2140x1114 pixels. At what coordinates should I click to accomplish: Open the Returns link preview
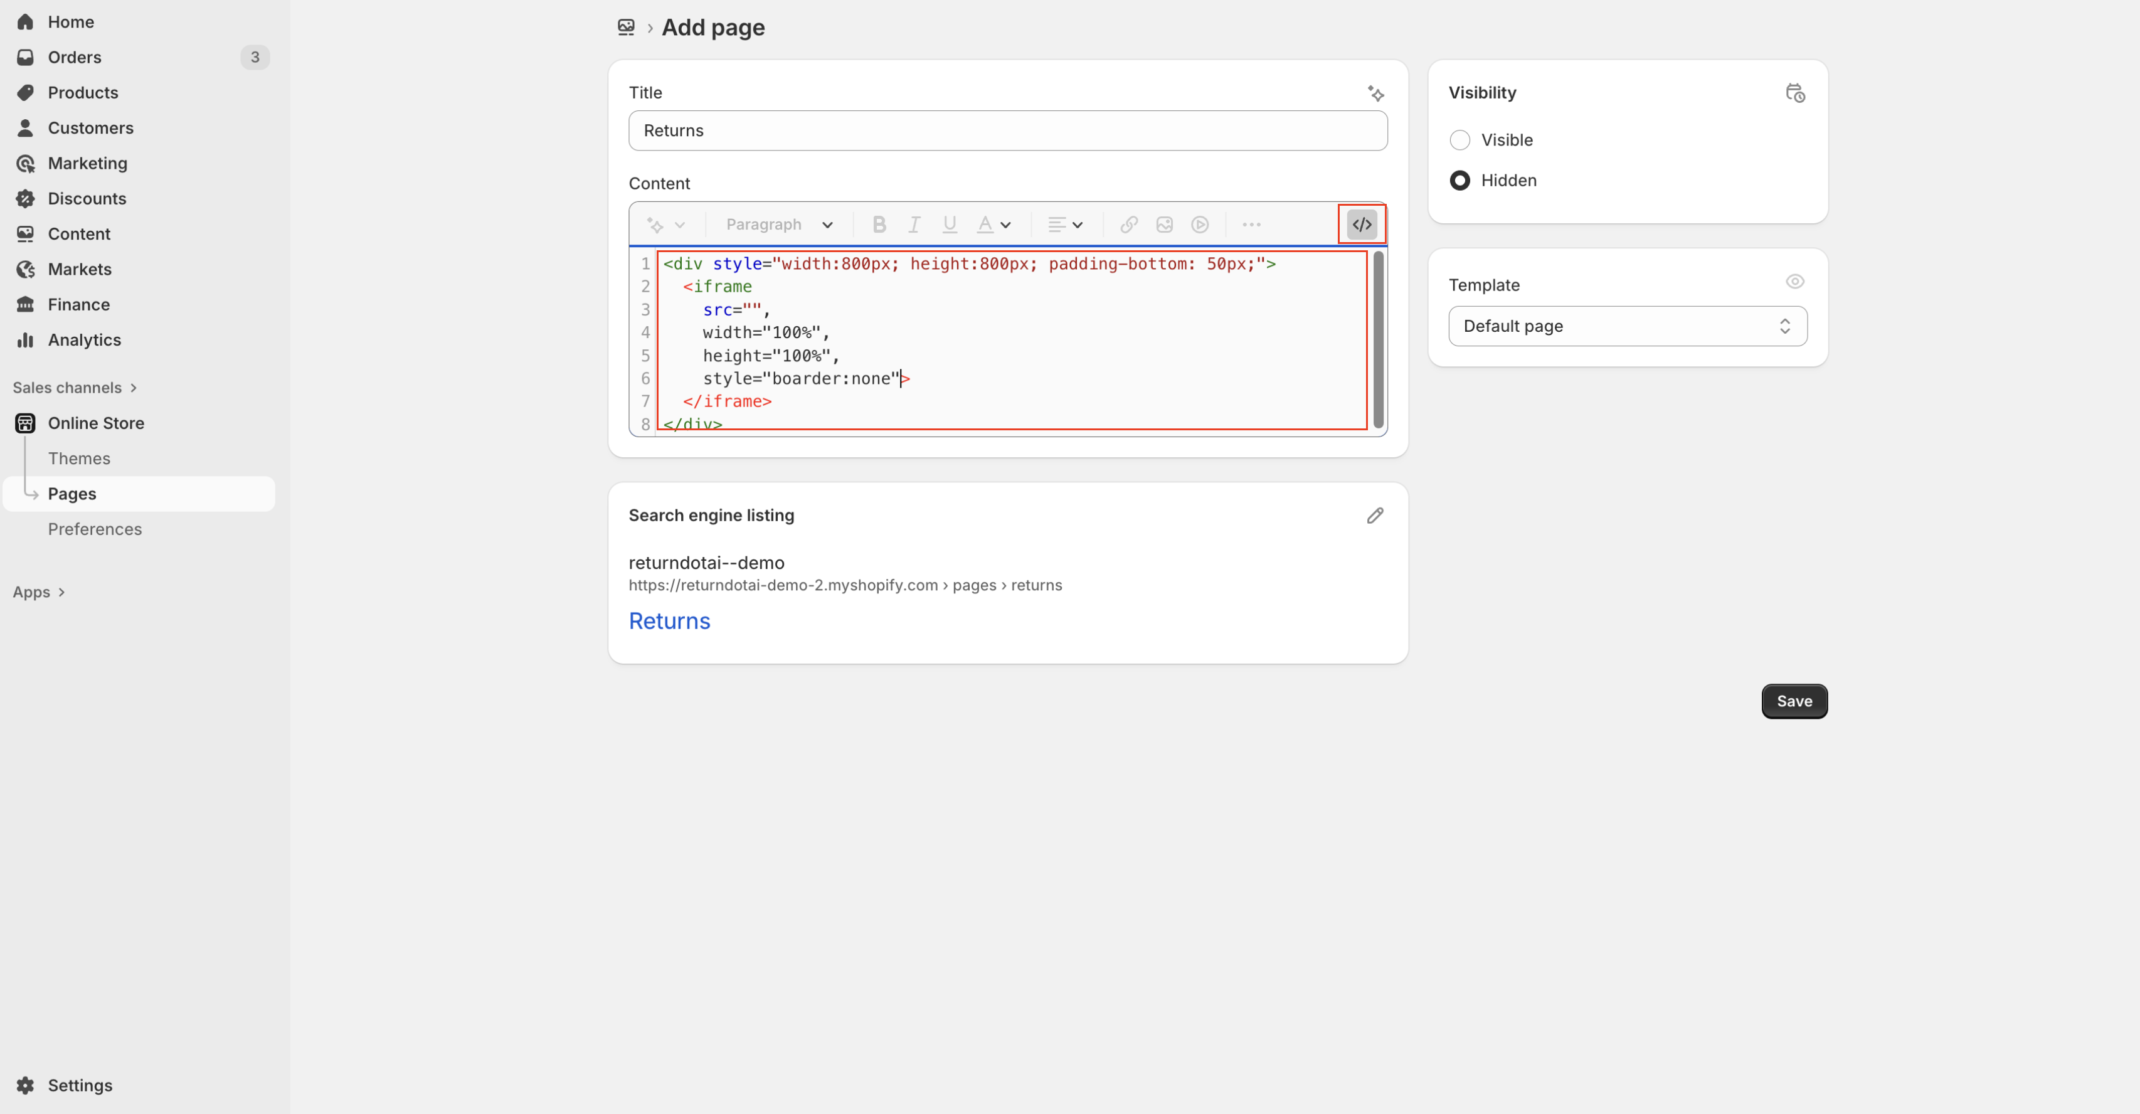(669, 620)
